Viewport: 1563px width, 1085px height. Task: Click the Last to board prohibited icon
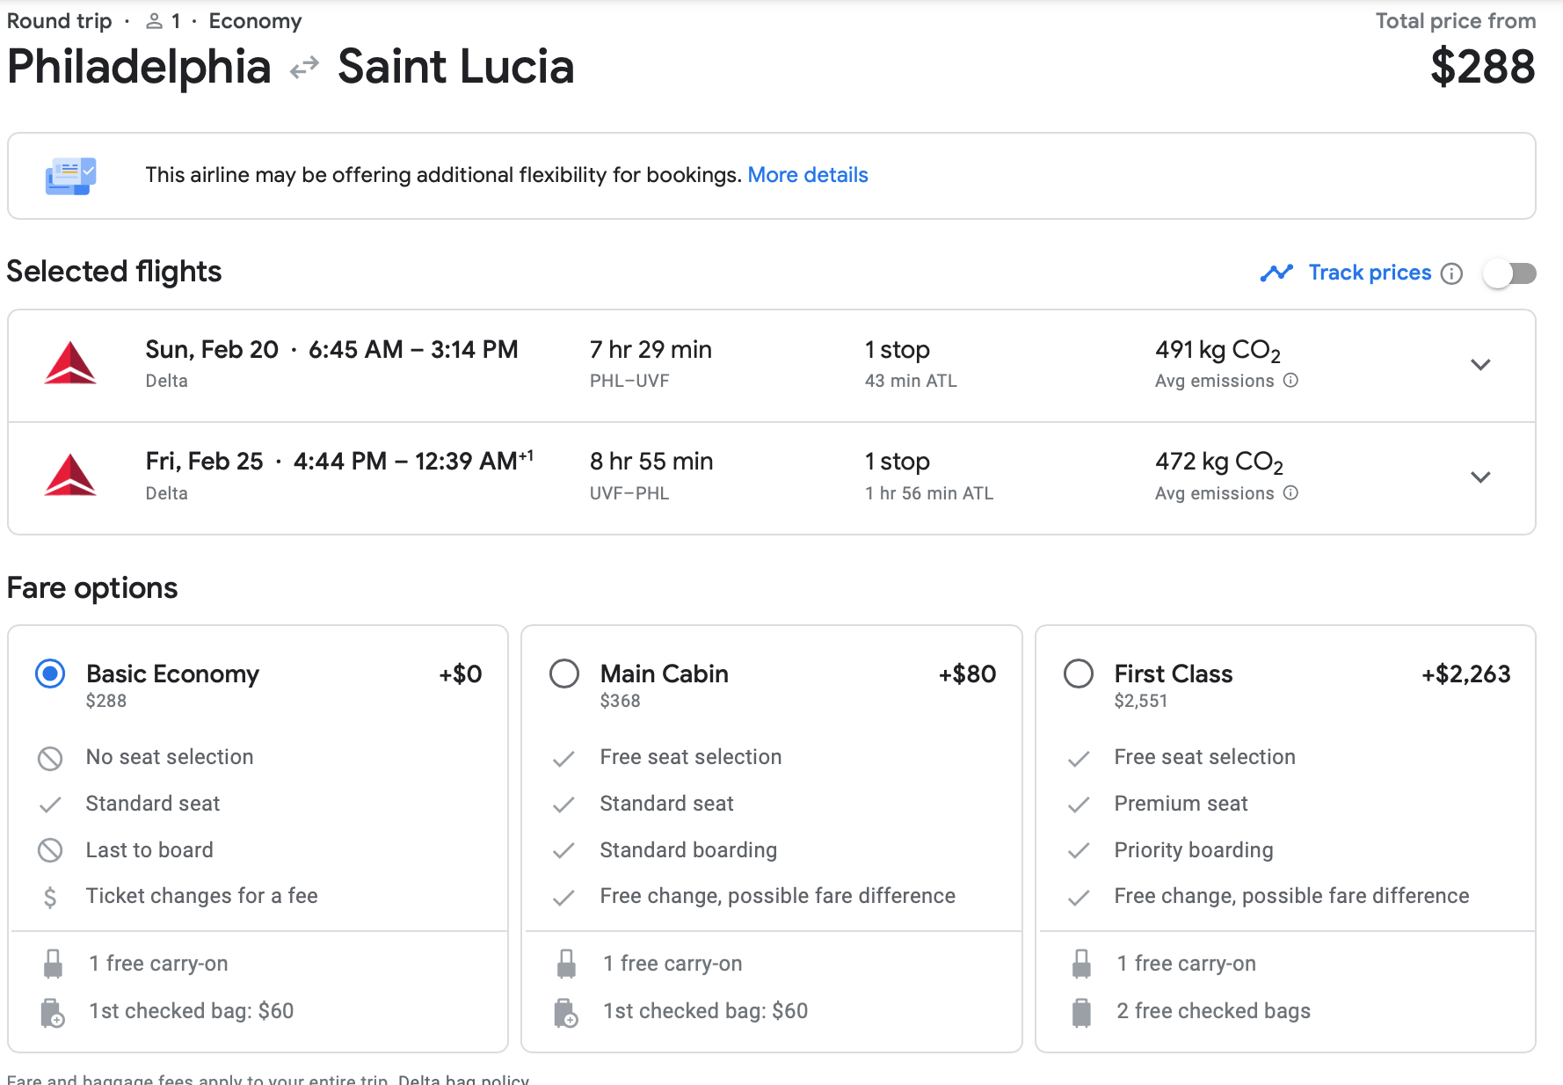(x=50, y=850)
